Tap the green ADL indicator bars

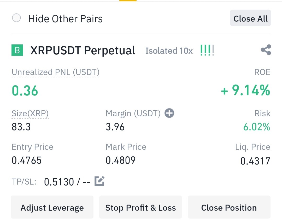[x=207, y=50]
